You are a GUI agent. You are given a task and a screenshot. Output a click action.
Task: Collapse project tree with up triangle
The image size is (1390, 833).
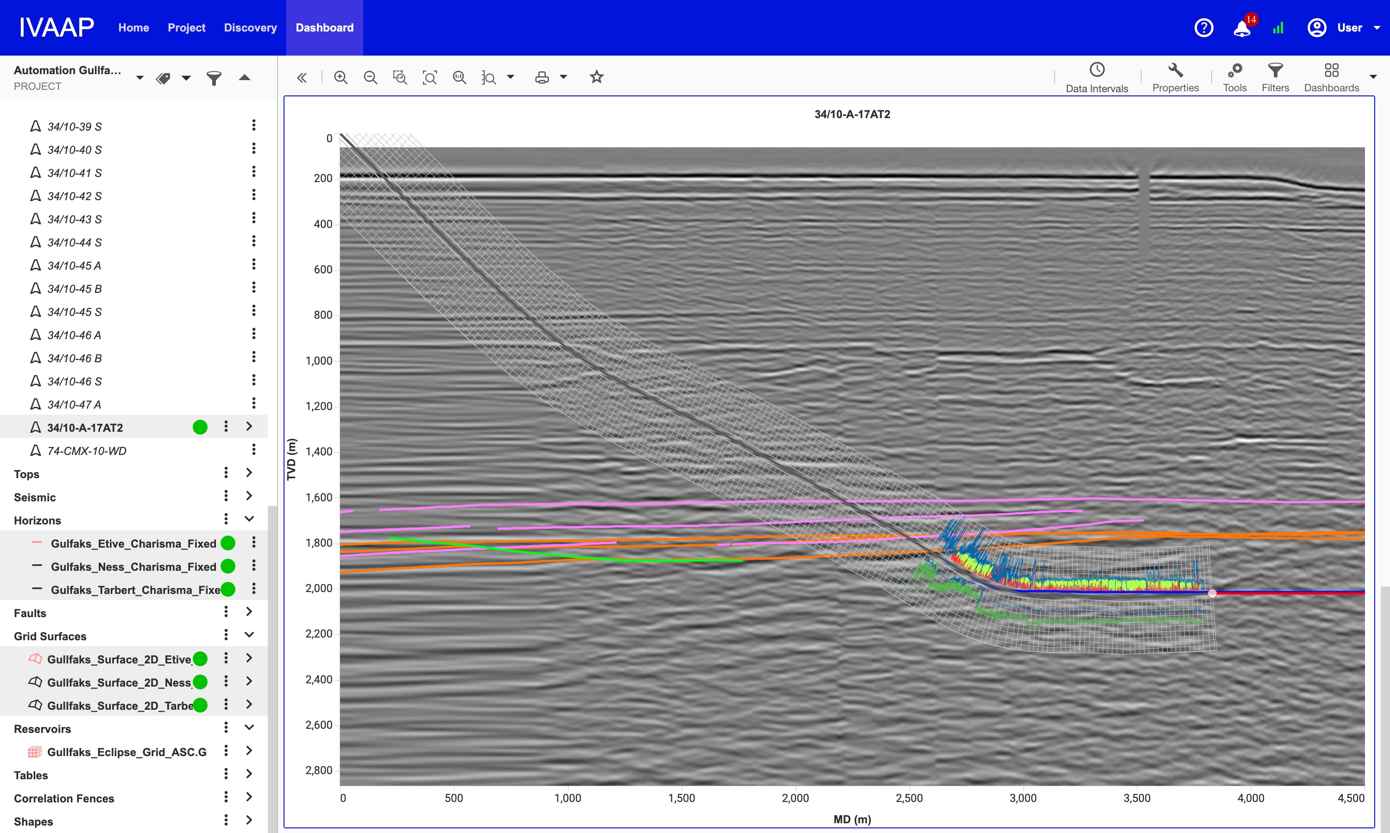tap(244, 77)
